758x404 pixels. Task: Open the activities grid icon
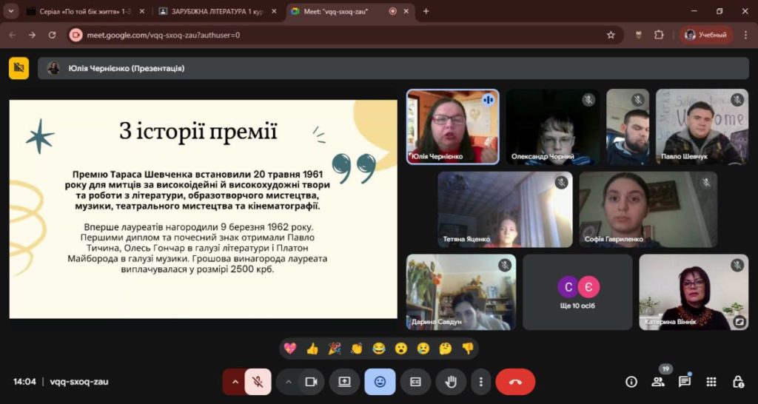[711, 382]
